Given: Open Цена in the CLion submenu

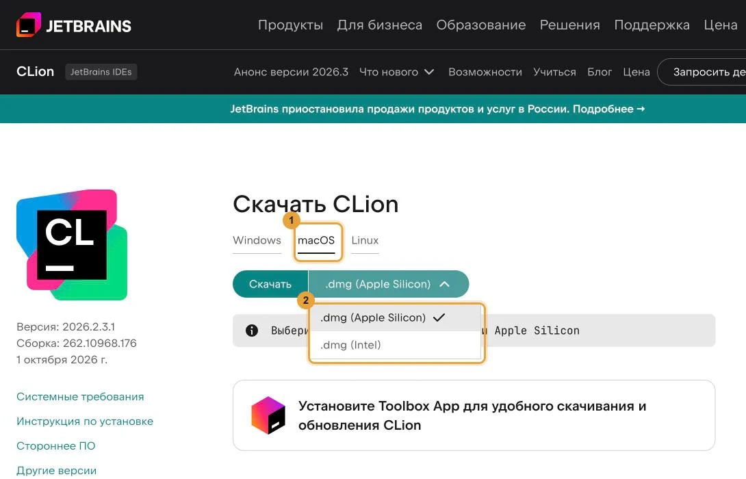Looking at the screenshot, I should coord(636,72).
